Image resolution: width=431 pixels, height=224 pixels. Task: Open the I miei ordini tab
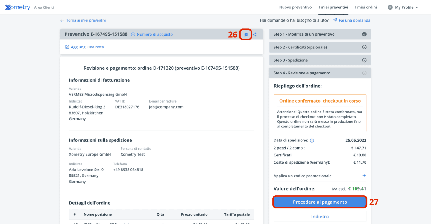[x=366, y=7]
